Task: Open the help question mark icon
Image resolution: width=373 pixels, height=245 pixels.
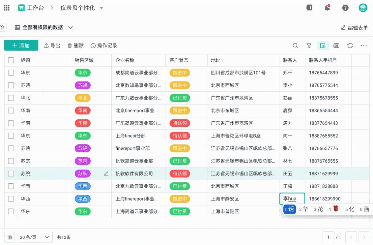Action: click(x=345, y=7)
